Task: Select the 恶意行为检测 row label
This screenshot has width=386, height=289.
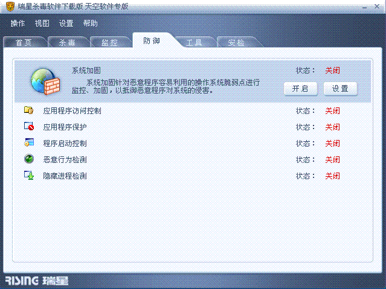Action: coord(65,160)
